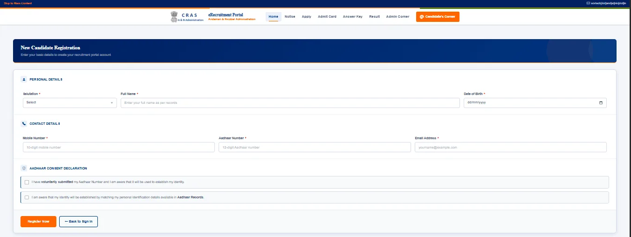Click Back to Sign In button

[78, 222]
